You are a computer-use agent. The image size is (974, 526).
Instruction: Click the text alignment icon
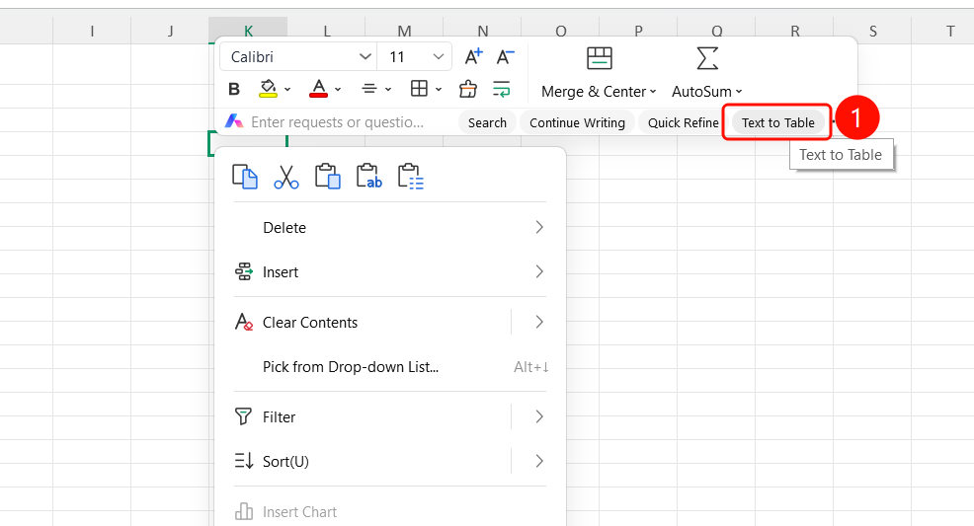point(369,89)
